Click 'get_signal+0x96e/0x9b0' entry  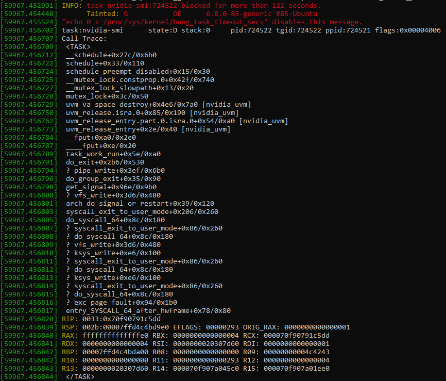point(111,187)
